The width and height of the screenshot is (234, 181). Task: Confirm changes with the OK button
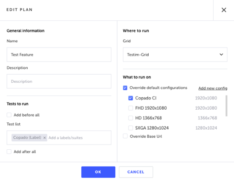coord(98,172)
